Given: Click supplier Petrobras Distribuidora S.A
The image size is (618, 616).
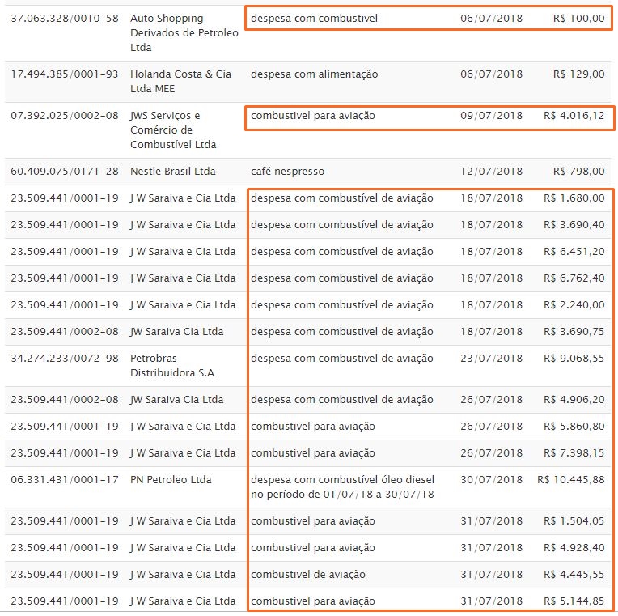Looking at the screenshot, I should coord(171,366).
